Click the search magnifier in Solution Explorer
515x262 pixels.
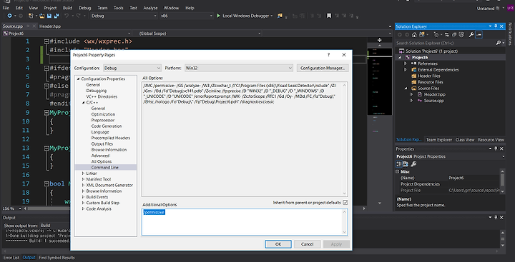(499, 43)
